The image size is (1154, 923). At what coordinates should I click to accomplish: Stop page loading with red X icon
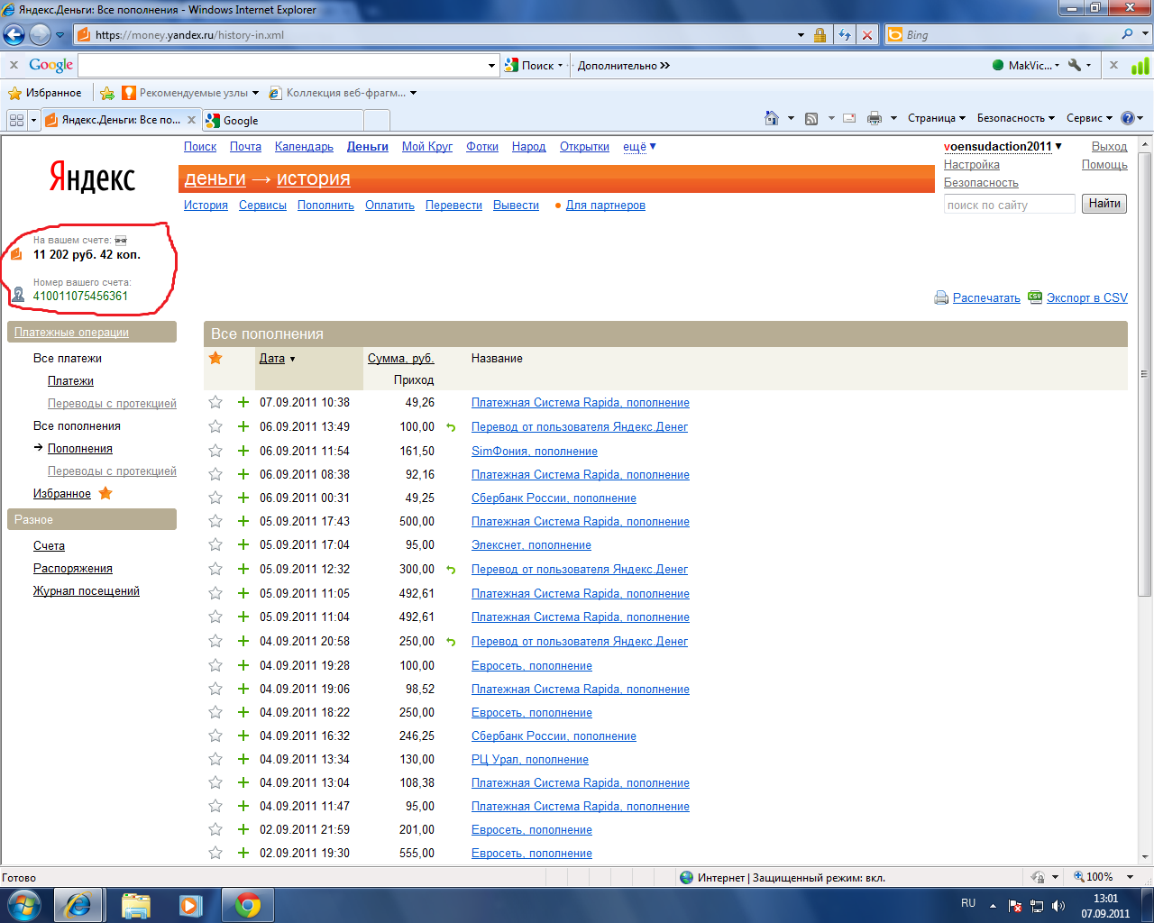point(867,35)
